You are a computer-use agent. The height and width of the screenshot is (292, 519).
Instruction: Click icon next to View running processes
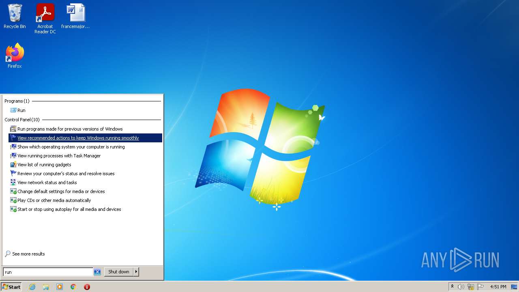click(13, 156)
